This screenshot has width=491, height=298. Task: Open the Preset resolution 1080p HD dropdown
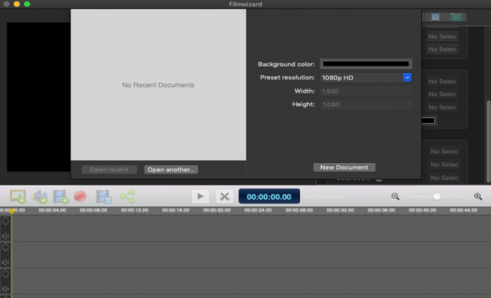[366, 77]
